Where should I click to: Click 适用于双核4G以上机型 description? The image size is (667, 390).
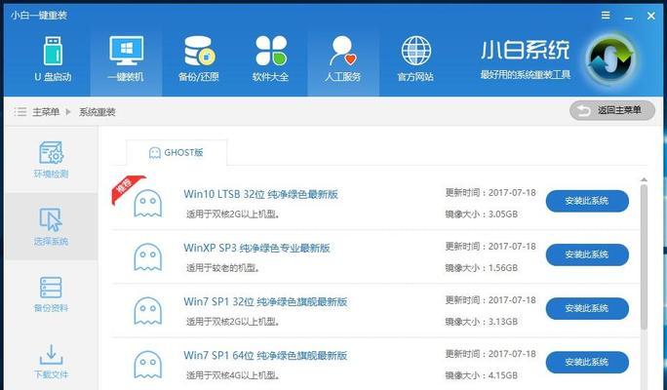click(233, 375)
